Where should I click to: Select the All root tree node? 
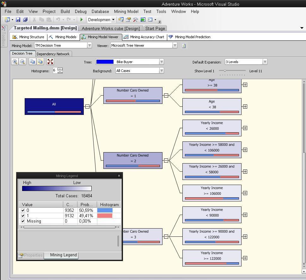coord(54,107)
